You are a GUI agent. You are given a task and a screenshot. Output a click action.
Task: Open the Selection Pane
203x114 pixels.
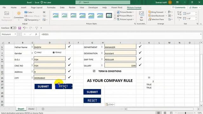point(156,19)
